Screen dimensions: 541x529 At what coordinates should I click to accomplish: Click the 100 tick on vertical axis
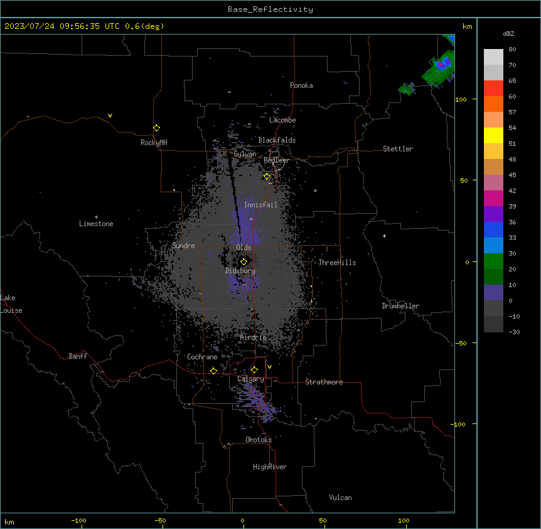(461, 99)
